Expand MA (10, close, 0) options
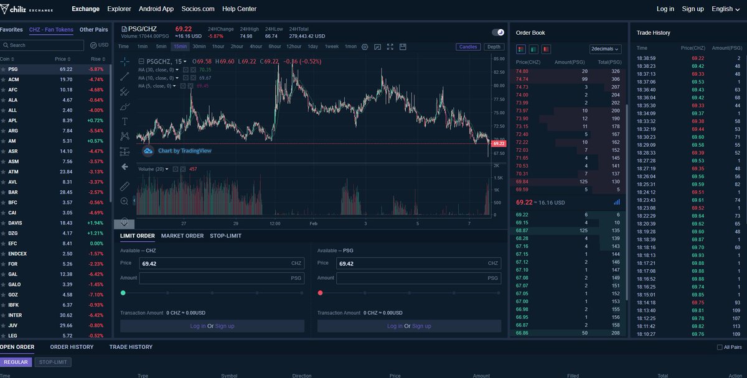747x378 pixels. pos(177,78)
